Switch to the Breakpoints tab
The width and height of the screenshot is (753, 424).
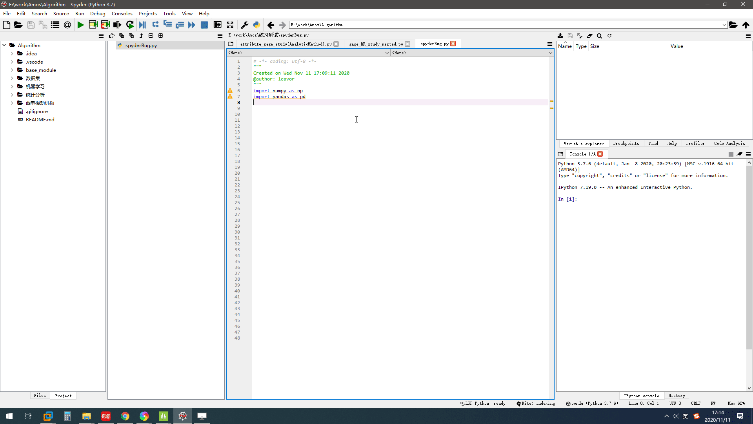point(626,143)
